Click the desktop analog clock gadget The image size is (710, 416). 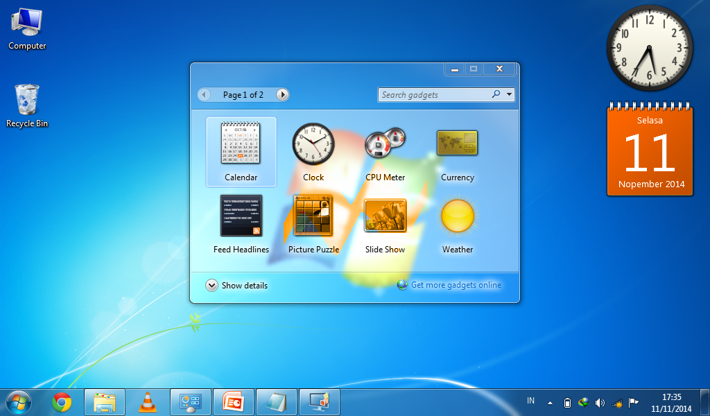[x=649, y=48]
